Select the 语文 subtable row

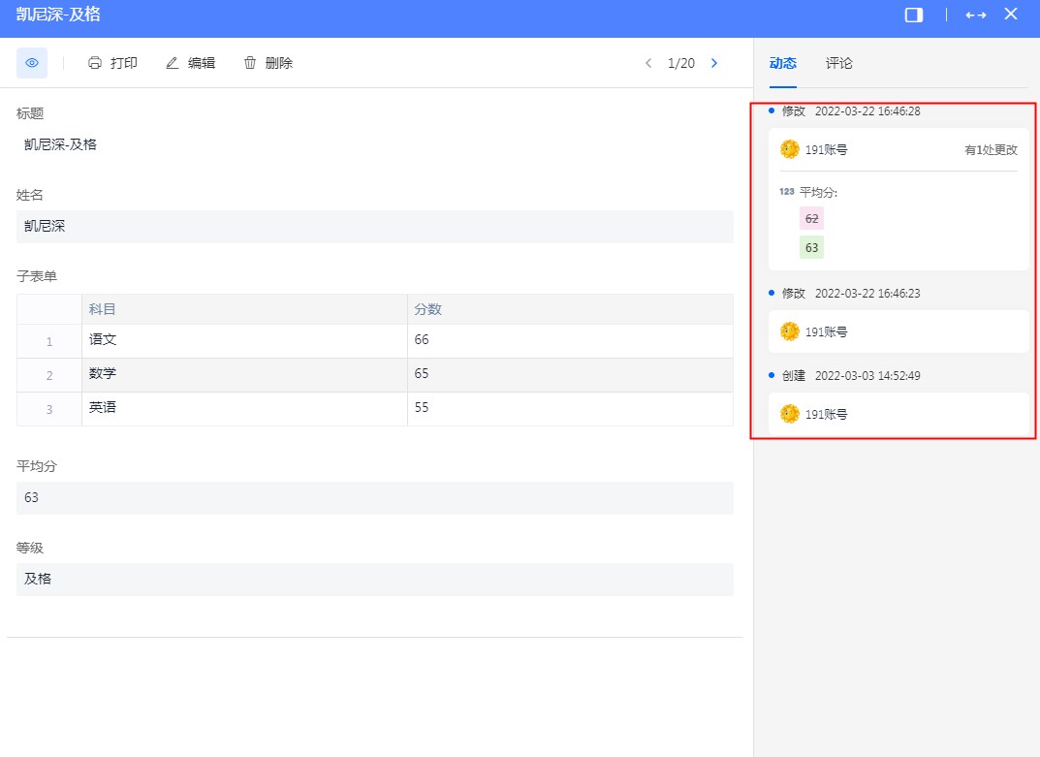[103, 340]
